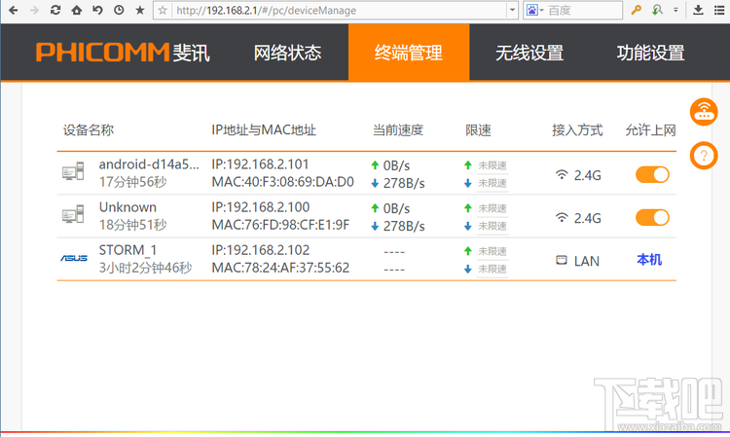730x437 pixels.
Task: Click MAC:40:F3:08:69:DA:D0 text
Action: click(x=283, y=182)
